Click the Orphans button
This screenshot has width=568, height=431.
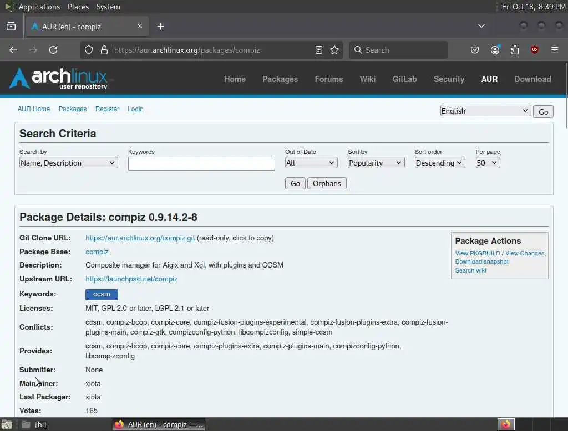327,183
